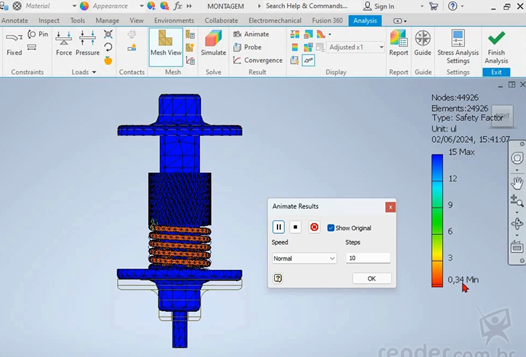Open the Stress Analysis Settings
Viewport: 526px width, 357px height.
[458, 46]
